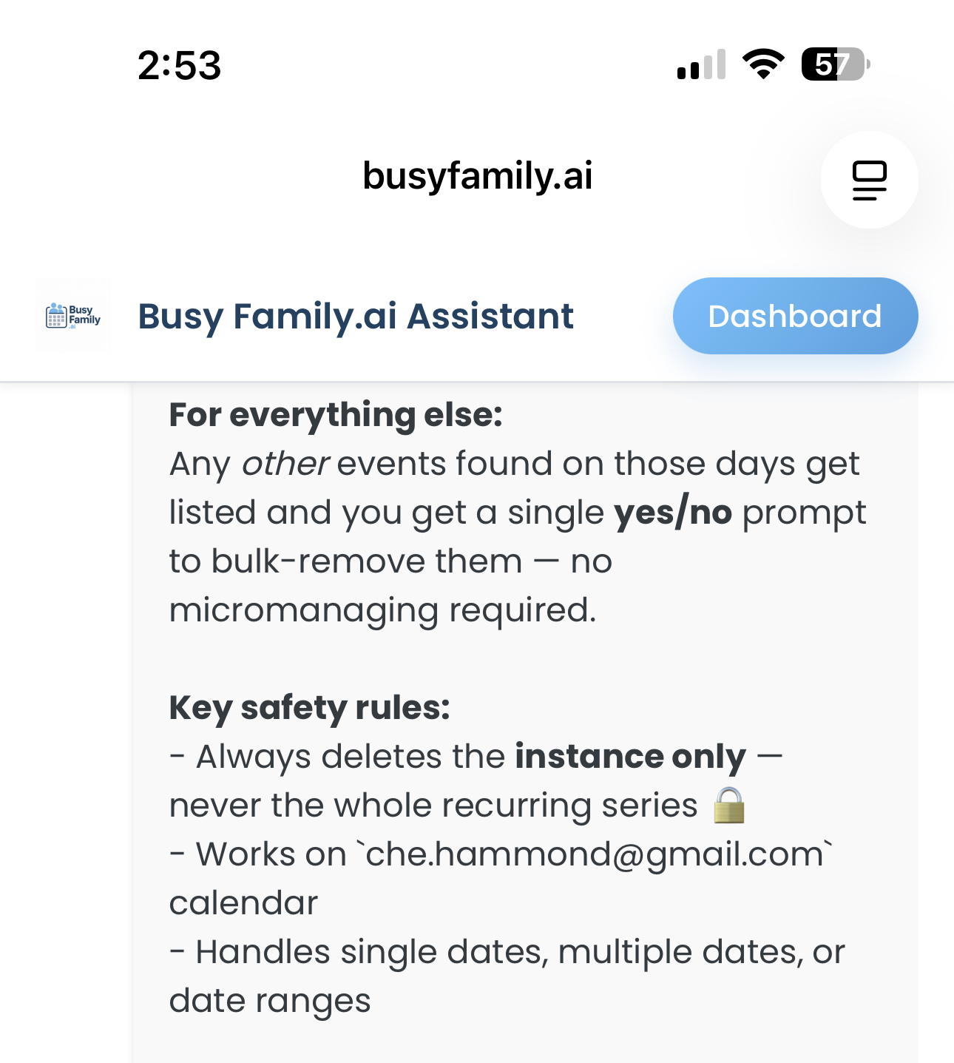The image size is (954, 1063).
Task: Tap the 'Key safety rules:' heading
Action: point(309,708)
